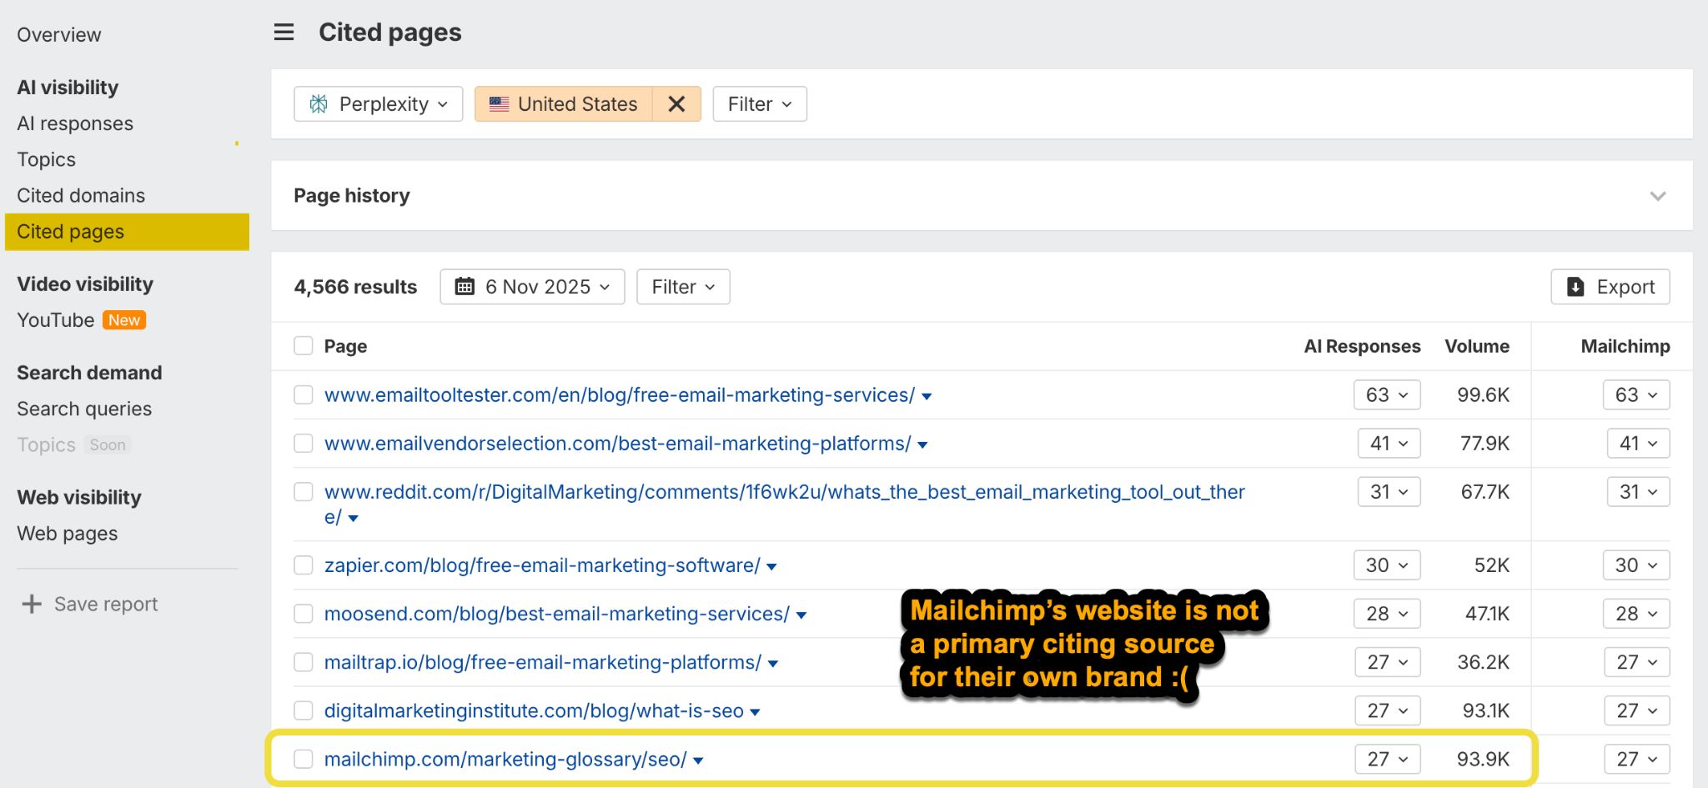Click the Perplexity logo icon
This screenshot has width=1708, height=788.
click(319, 104)
